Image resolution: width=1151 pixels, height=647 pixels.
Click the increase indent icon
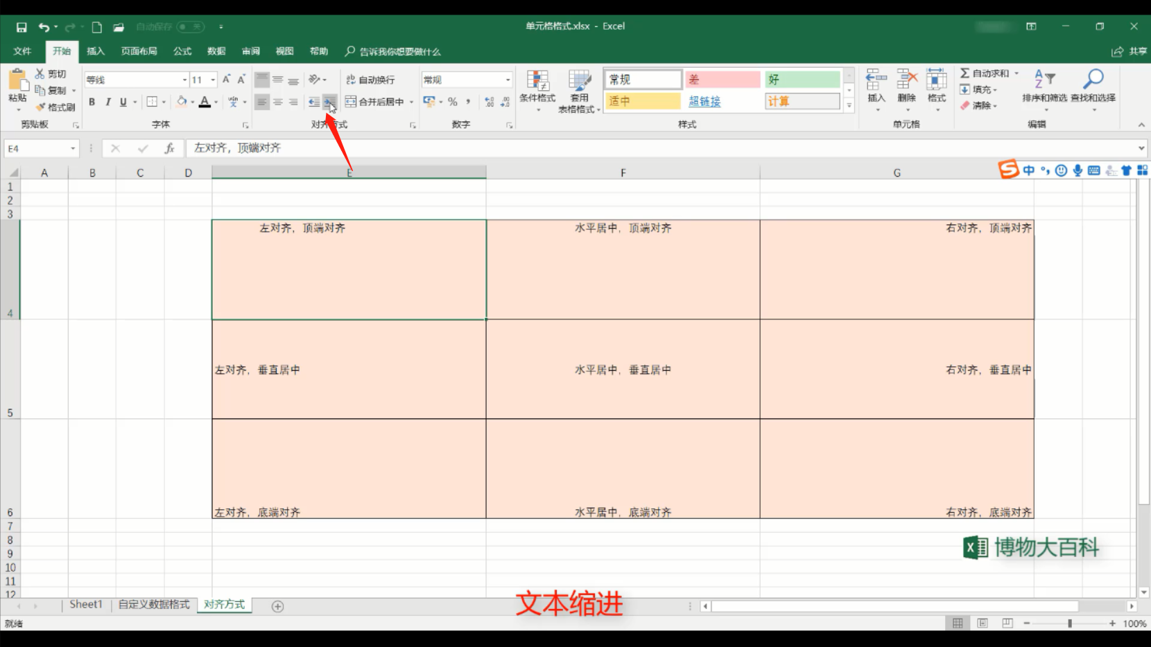tap(330, 102)
